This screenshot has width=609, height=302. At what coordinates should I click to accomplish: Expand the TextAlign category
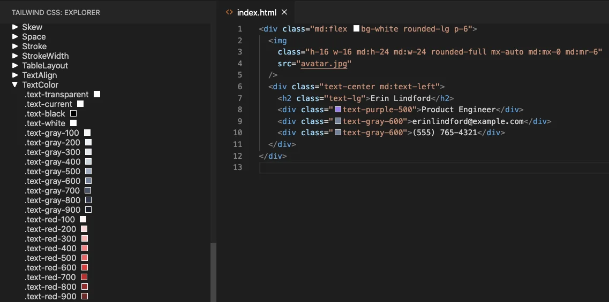click(15, 75)
